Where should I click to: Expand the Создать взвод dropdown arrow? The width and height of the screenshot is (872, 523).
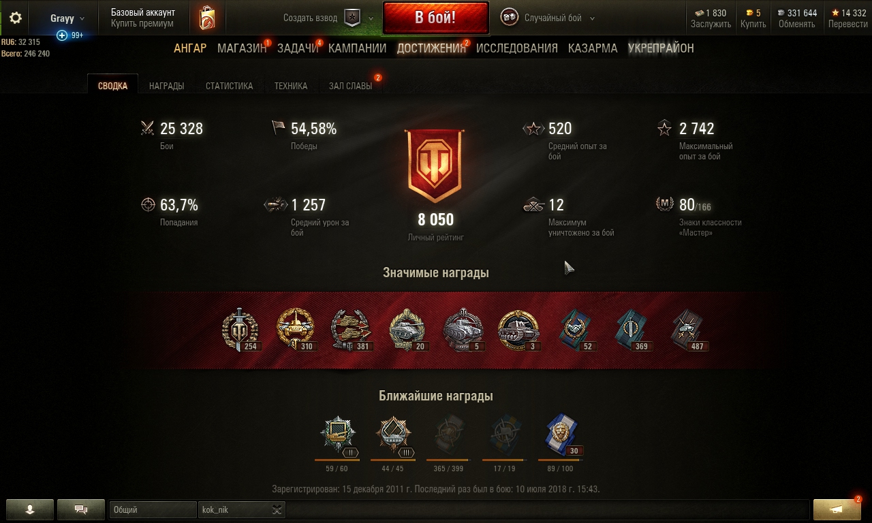pyautogui.click(x=371, y=18)
